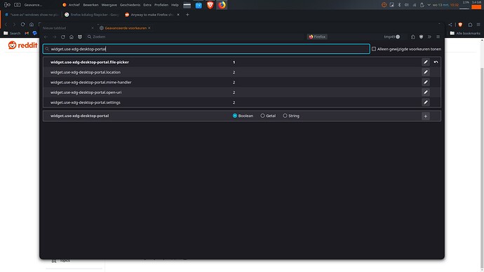
Task: Add new preference with plus button
Action: click(x=425, y=116)
